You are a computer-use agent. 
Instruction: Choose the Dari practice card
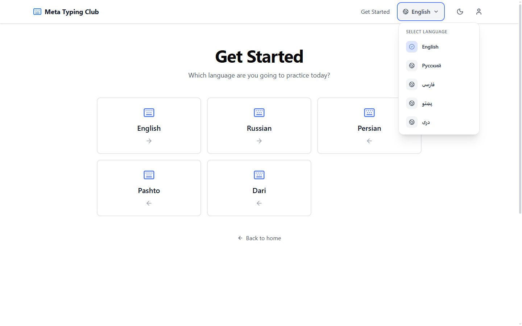tap(259, 188)
